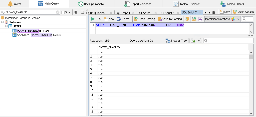Expand all schema tree nodes
This screenshot has width=256, height=117.
(x=76, y=12)
